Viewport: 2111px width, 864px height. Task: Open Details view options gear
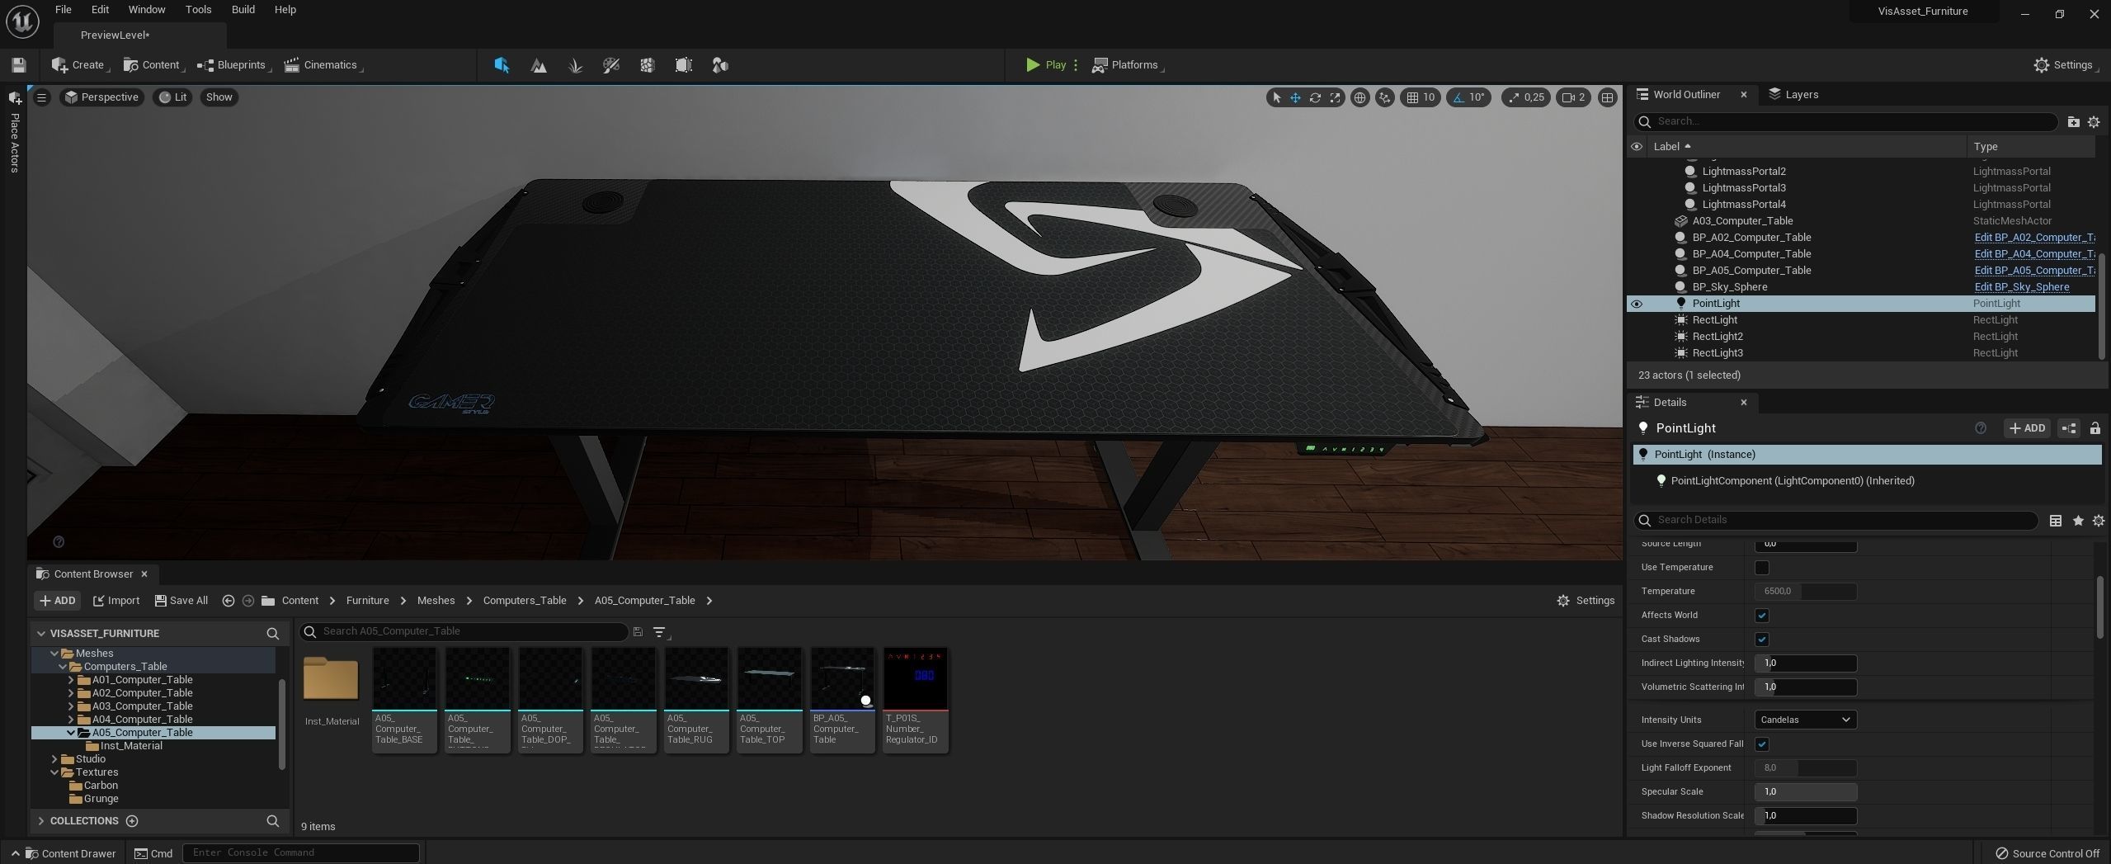2099,521
